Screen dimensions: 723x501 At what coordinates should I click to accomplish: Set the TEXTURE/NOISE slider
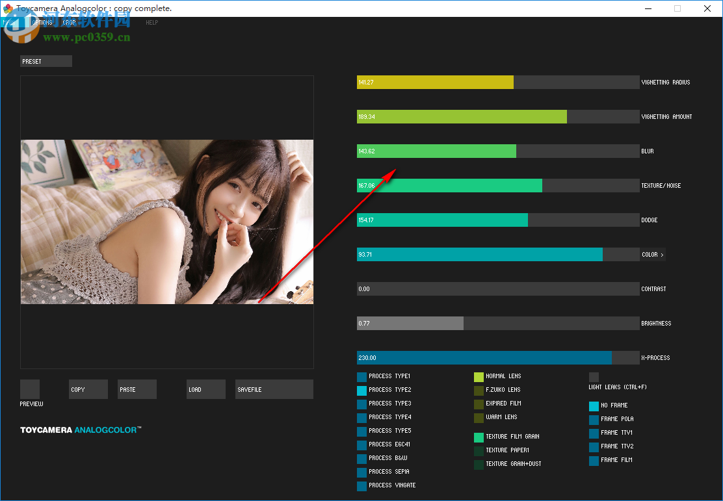click(x=498, y=186)
